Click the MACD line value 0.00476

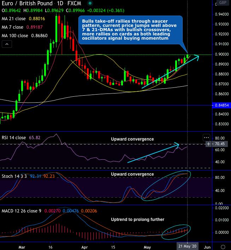71,211
